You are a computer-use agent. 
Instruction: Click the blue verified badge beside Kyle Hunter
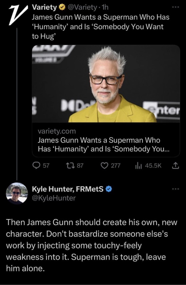point(109,189)
